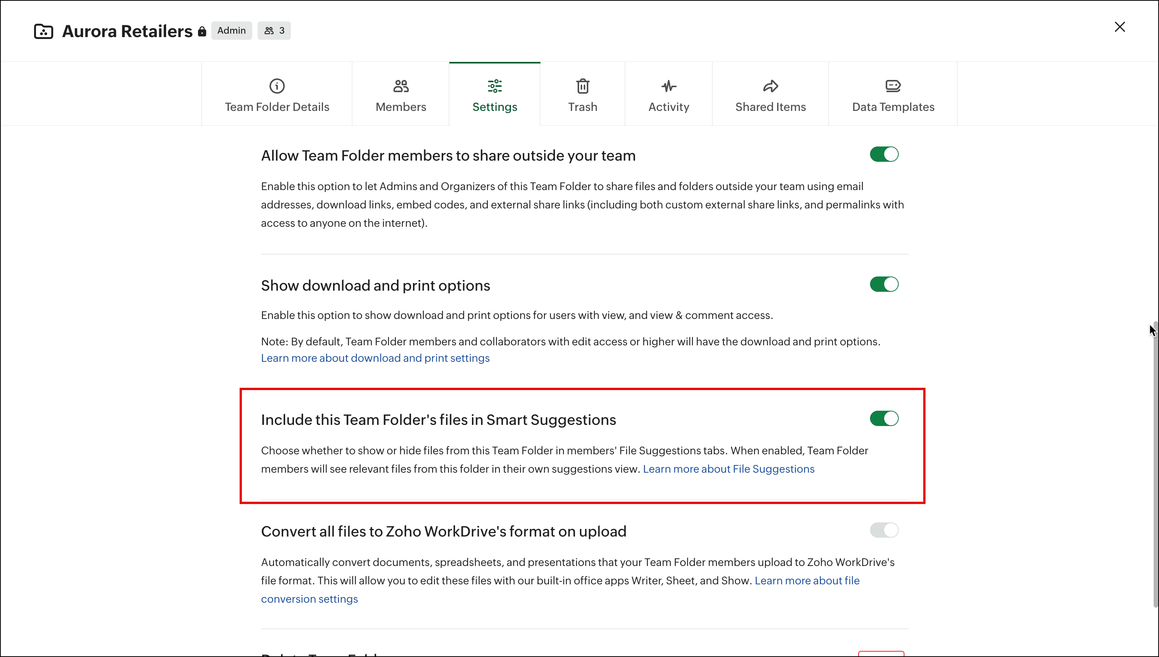Click the Shared Items arrow icon
The height and width of the screenshot is (657, 1159).
770,86
